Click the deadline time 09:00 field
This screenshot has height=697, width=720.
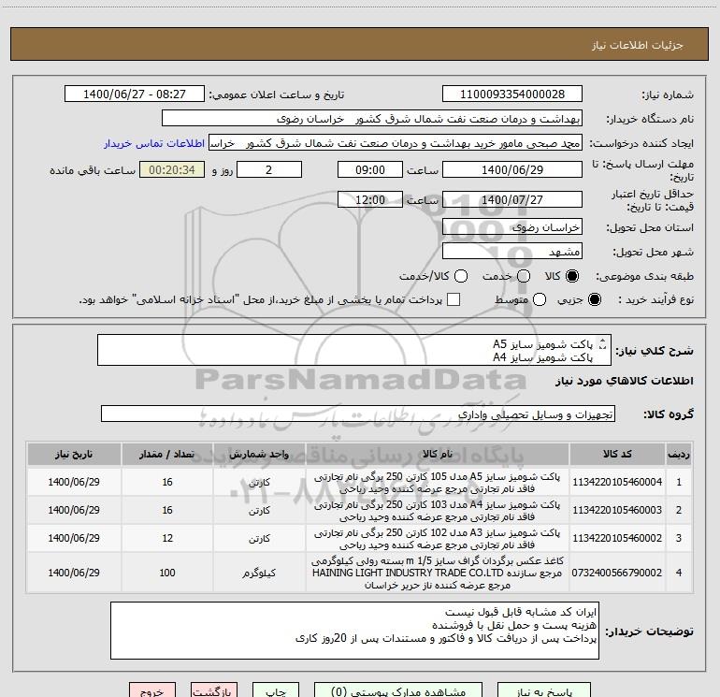370,170
